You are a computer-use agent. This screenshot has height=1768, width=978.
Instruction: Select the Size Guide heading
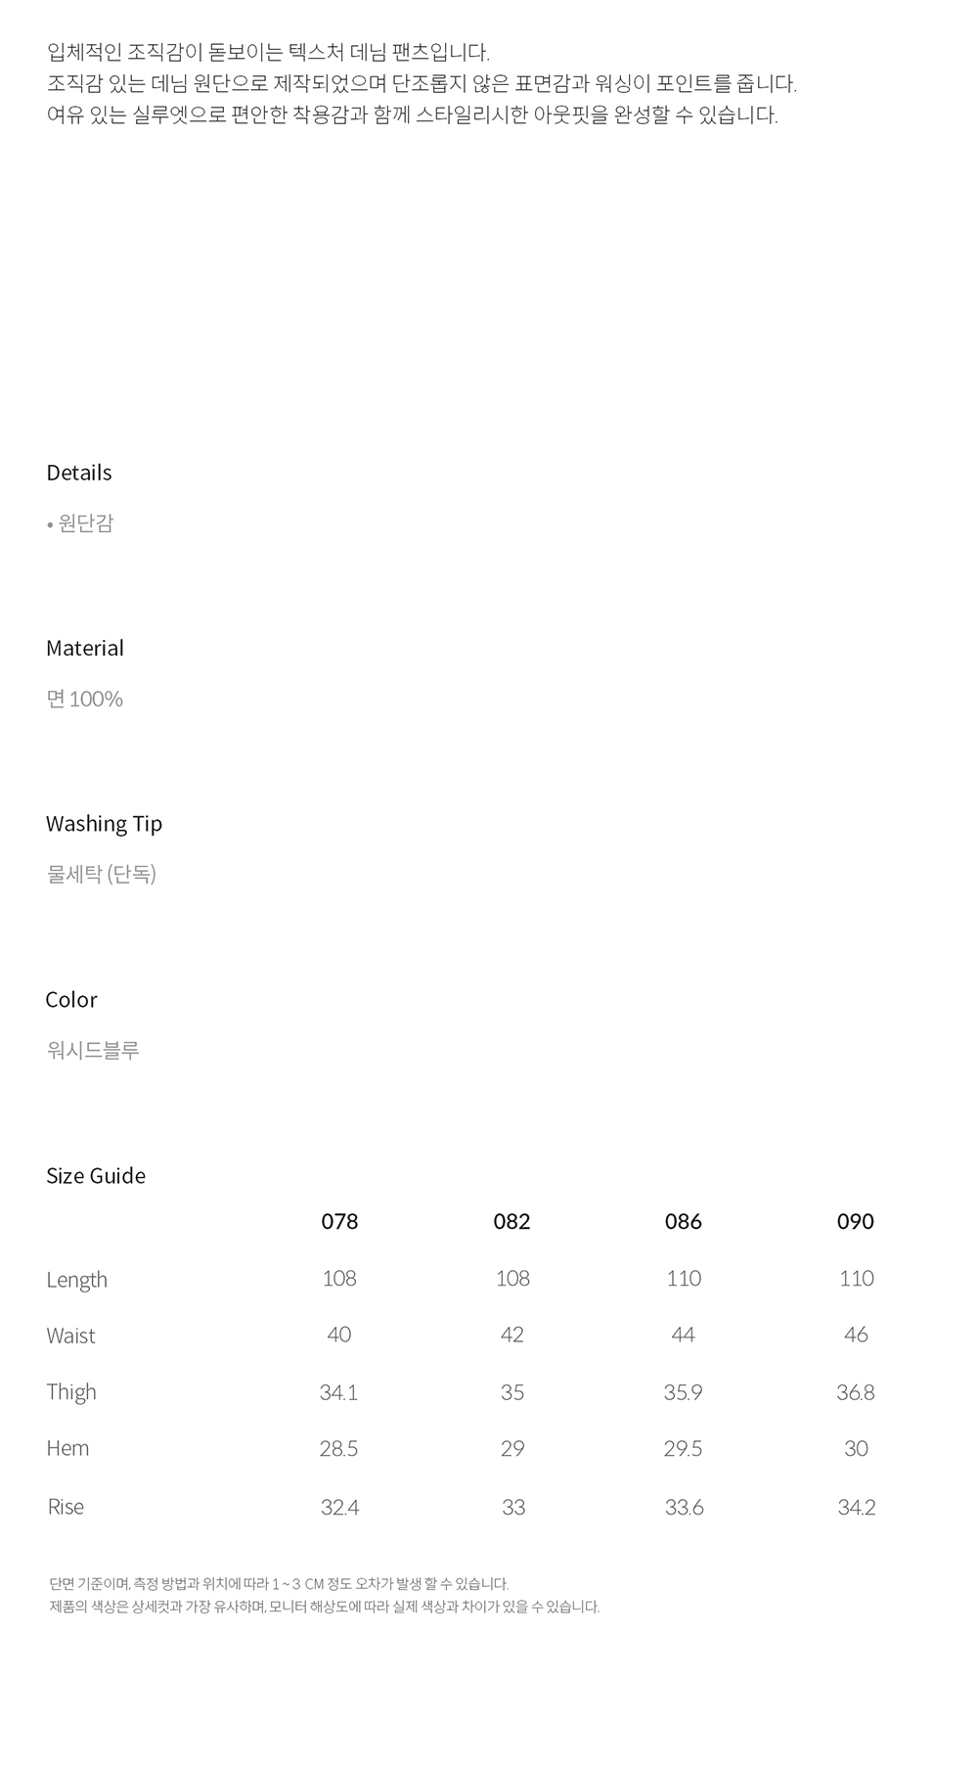pos(96,1175)
